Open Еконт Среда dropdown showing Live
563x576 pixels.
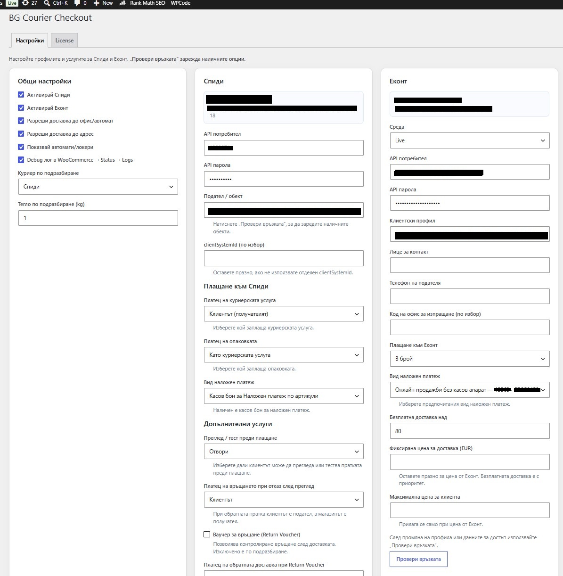click(x=470, y=140)
